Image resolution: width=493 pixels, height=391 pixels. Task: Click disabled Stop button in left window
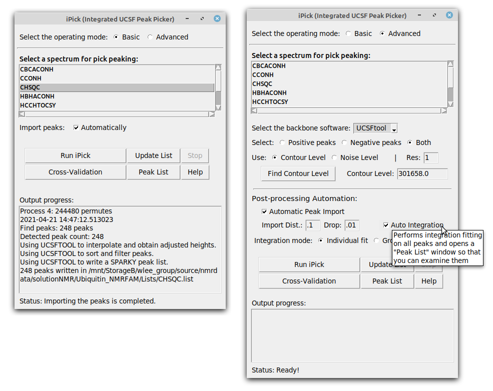195,156
